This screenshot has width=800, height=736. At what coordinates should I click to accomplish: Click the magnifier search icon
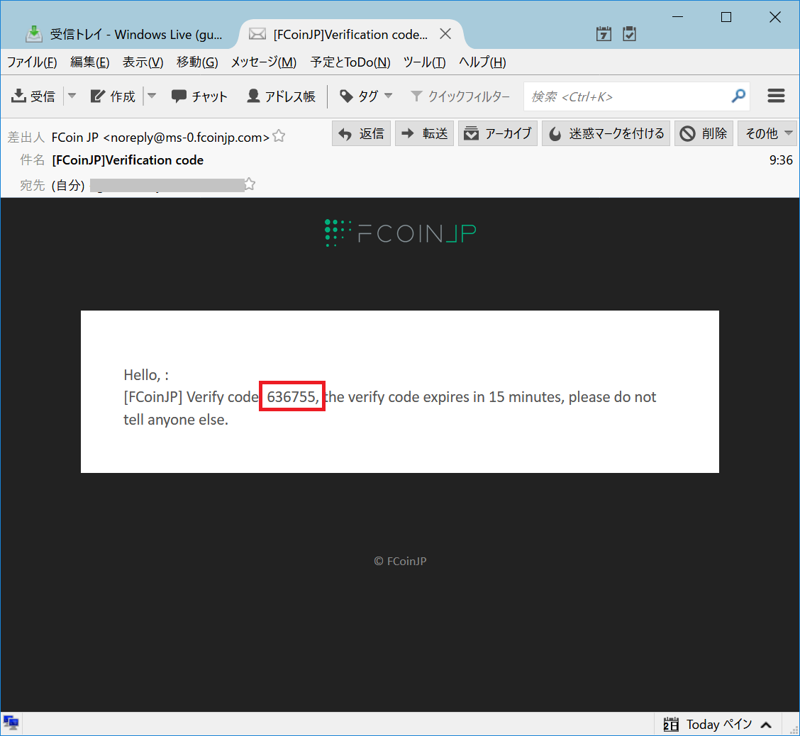point(738,96)
